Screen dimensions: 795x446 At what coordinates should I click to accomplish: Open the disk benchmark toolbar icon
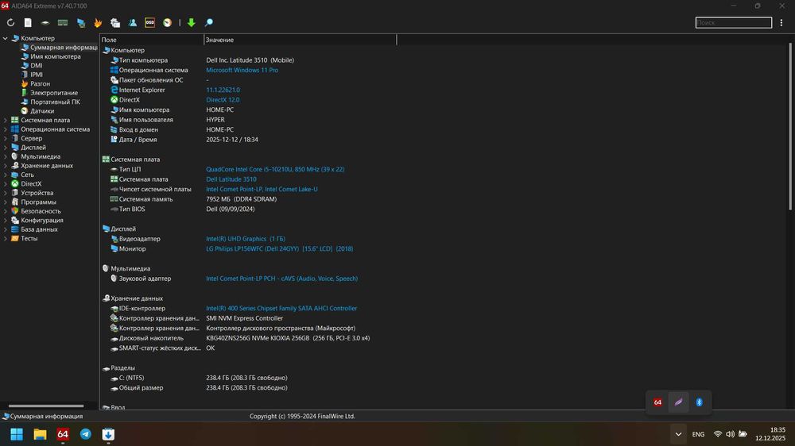[x=45, y=23]
